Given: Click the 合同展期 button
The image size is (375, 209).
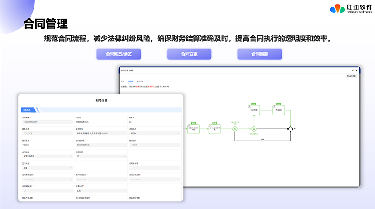Looking at the screenshot, I should click(x=260, y=54).
